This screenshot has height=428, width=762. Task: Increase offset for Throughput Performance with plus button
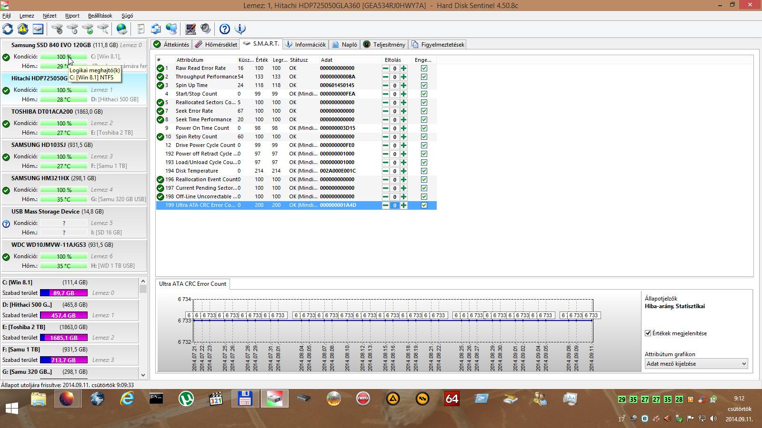coord(404,77)
